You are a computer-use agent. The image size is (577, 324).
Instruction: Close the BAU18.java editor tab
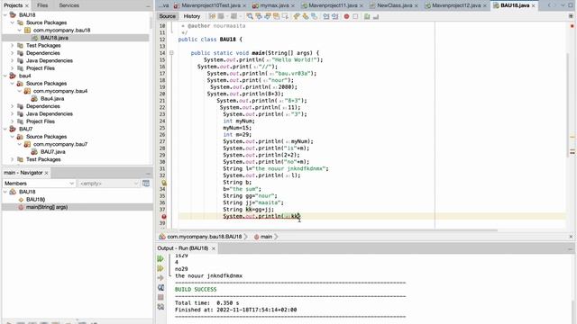point(533,5)
